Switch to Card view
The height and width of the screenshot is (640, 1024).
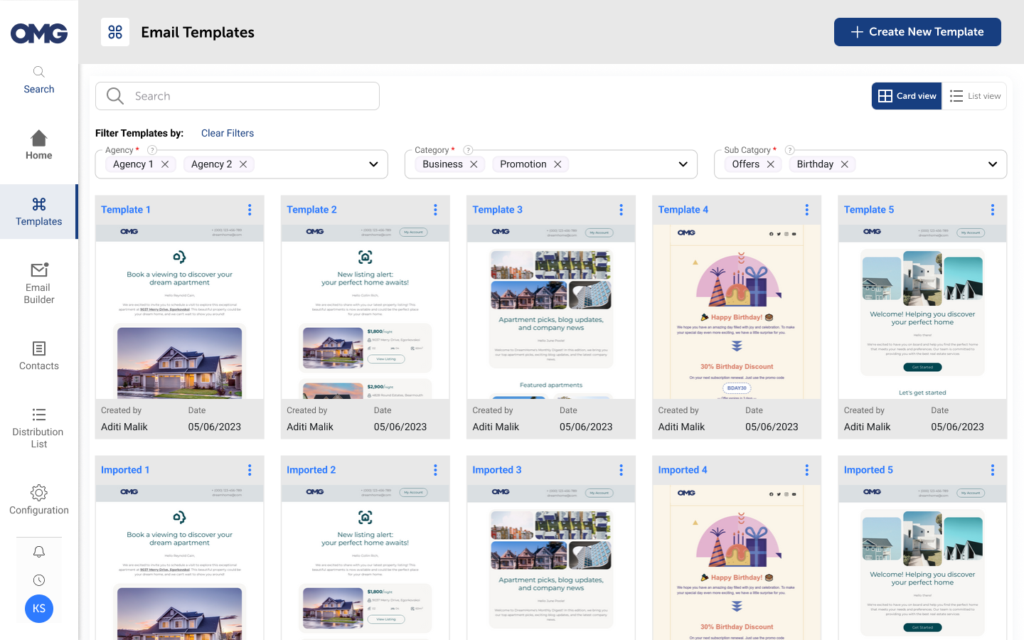click(x=907, y=96)
